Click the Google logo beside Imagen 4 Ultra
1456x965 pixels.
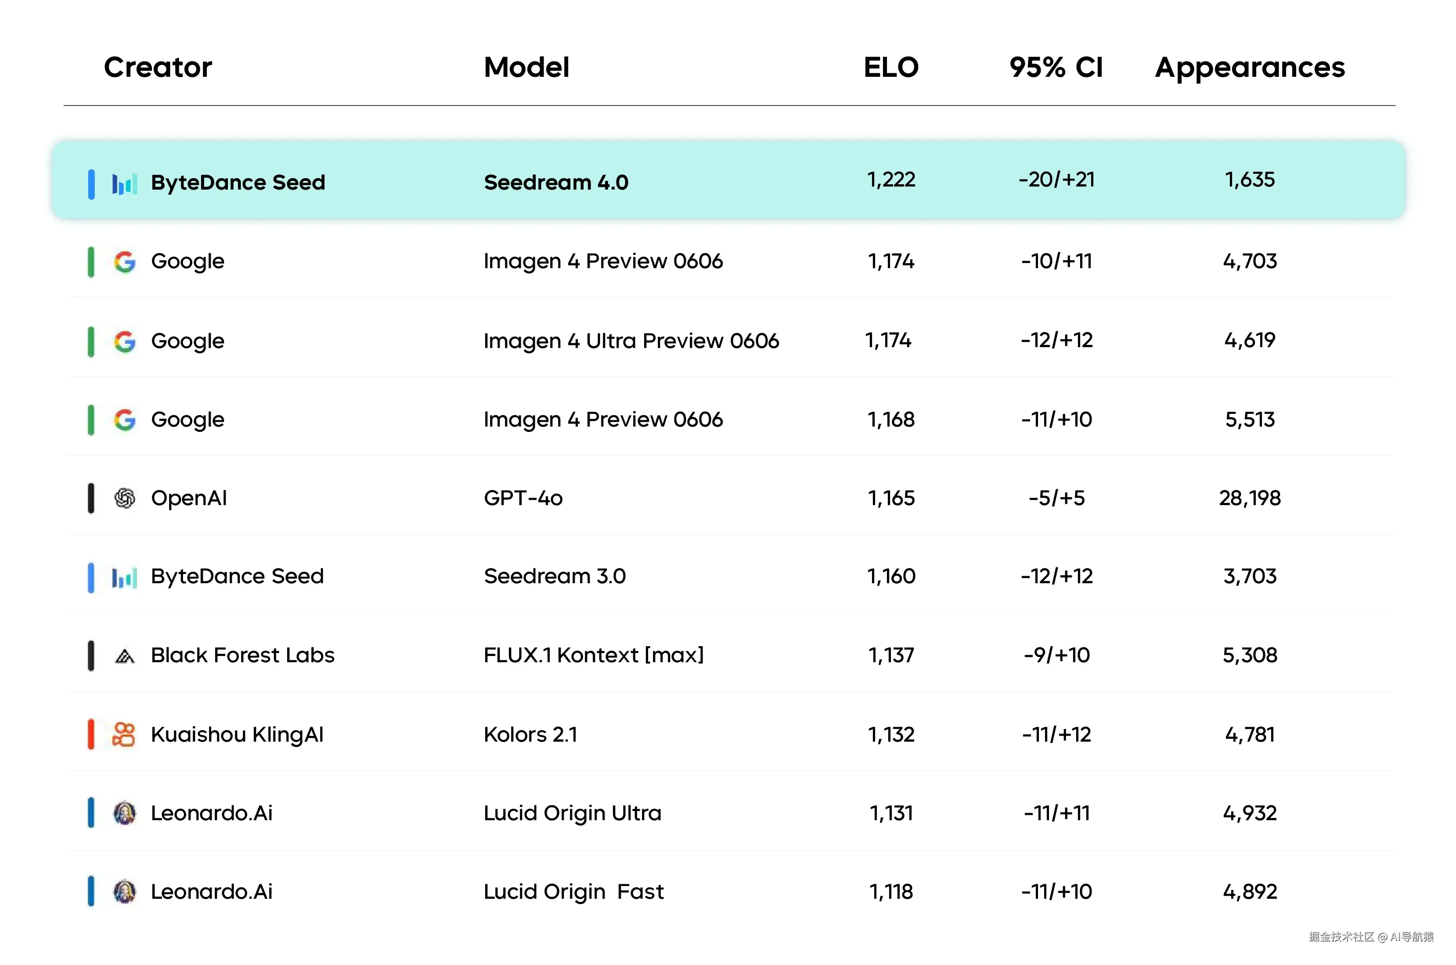click(x=125, y=341)
